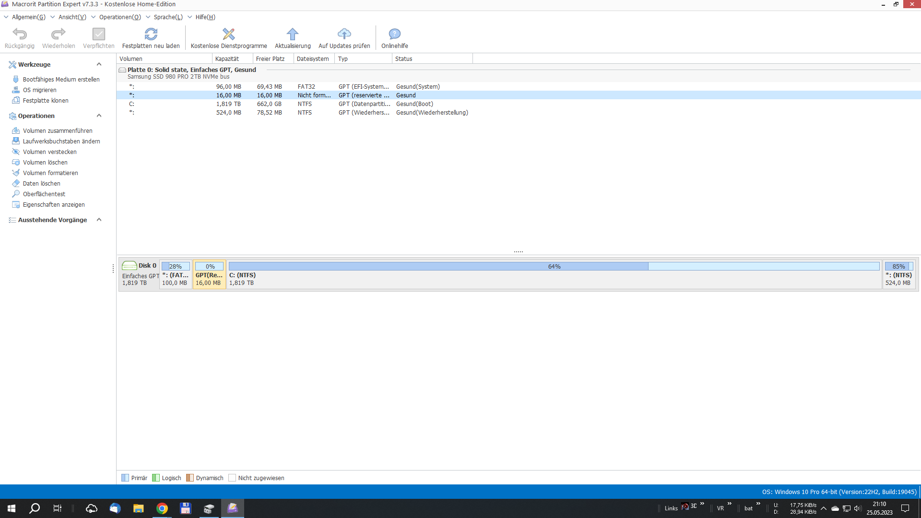
Task: Open the Sprache(L) menu
Action: click(x=168, y=17)
